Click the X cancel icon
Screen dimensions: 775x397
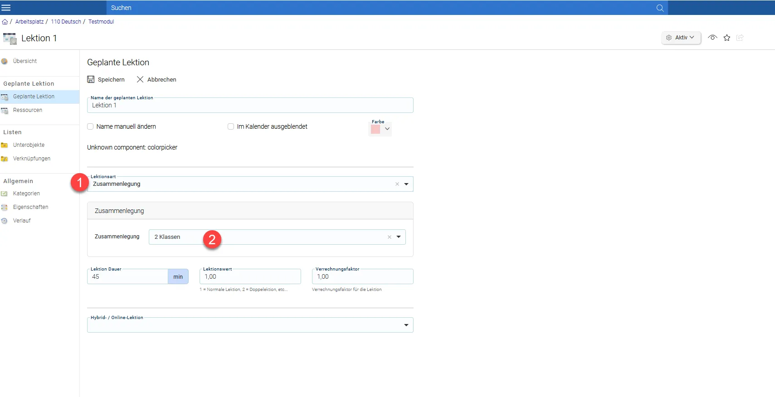[140, 79]
